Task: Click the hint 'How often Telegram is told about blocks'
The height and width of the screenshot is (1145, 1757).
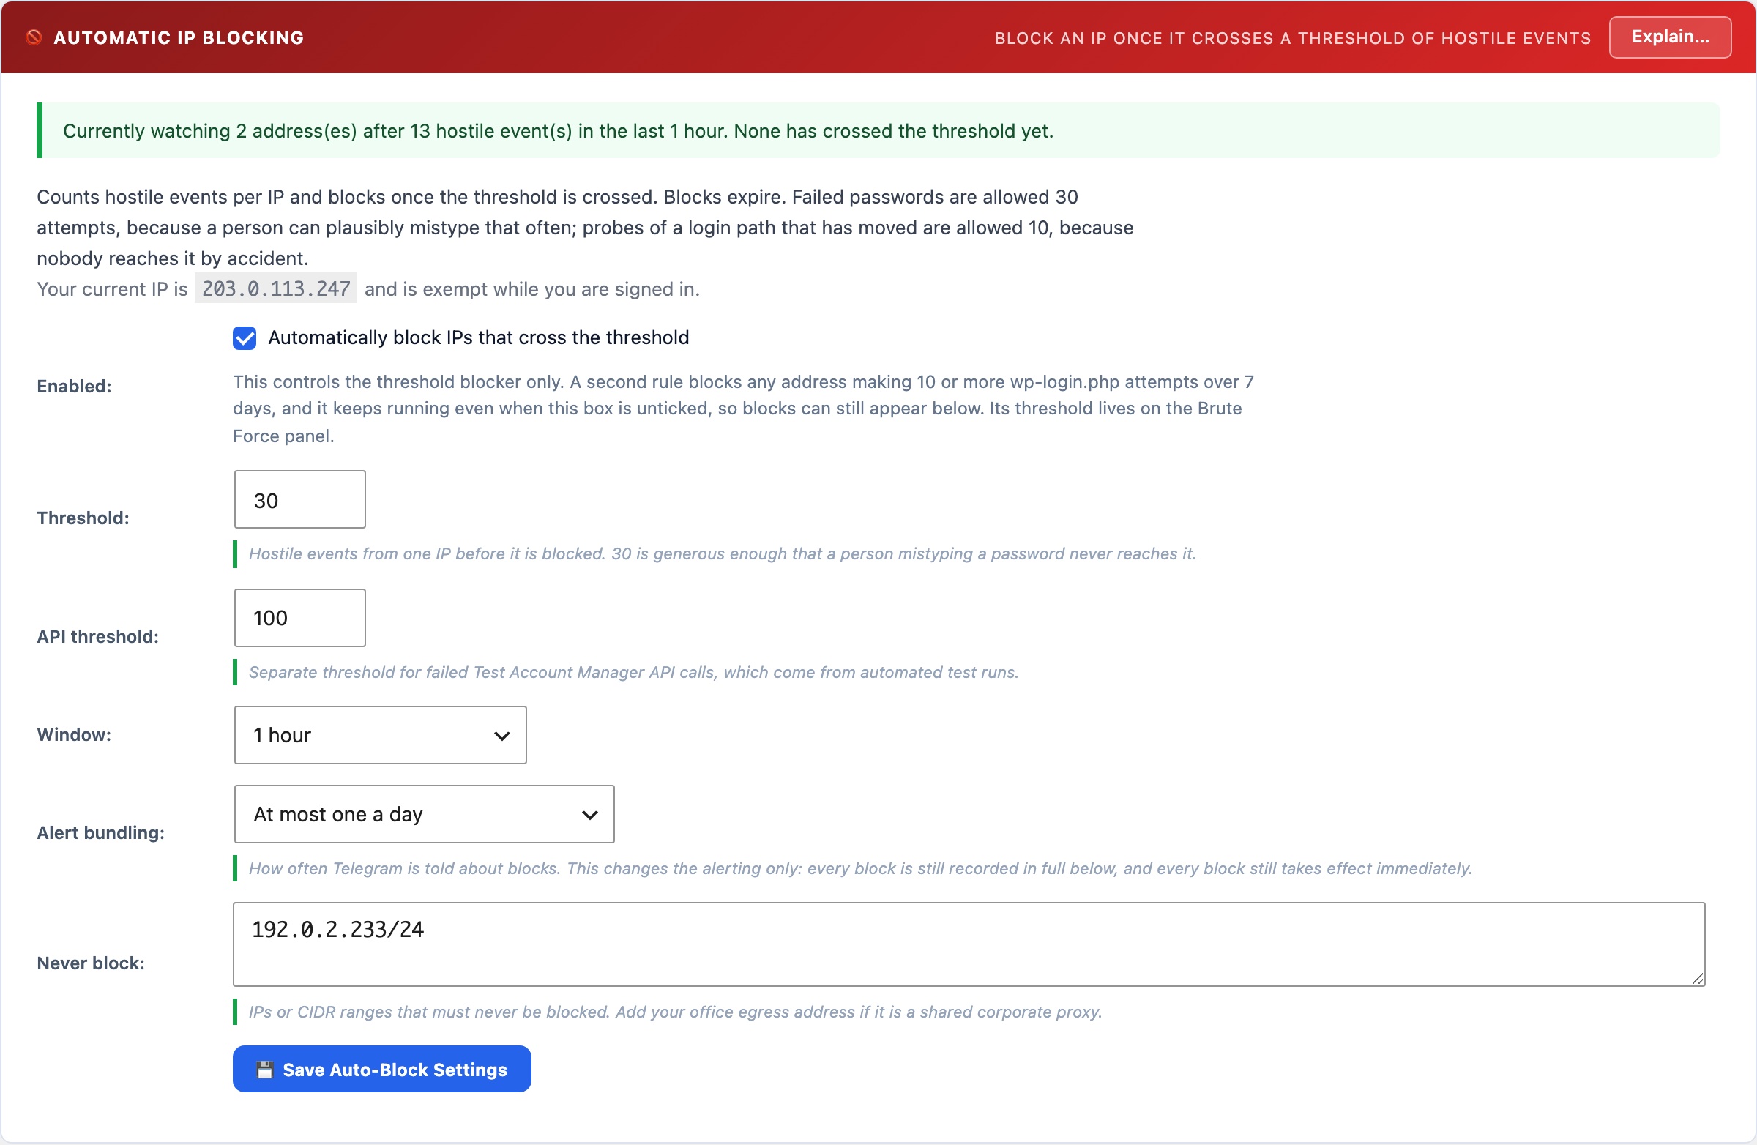Action: tap(860, 868)
